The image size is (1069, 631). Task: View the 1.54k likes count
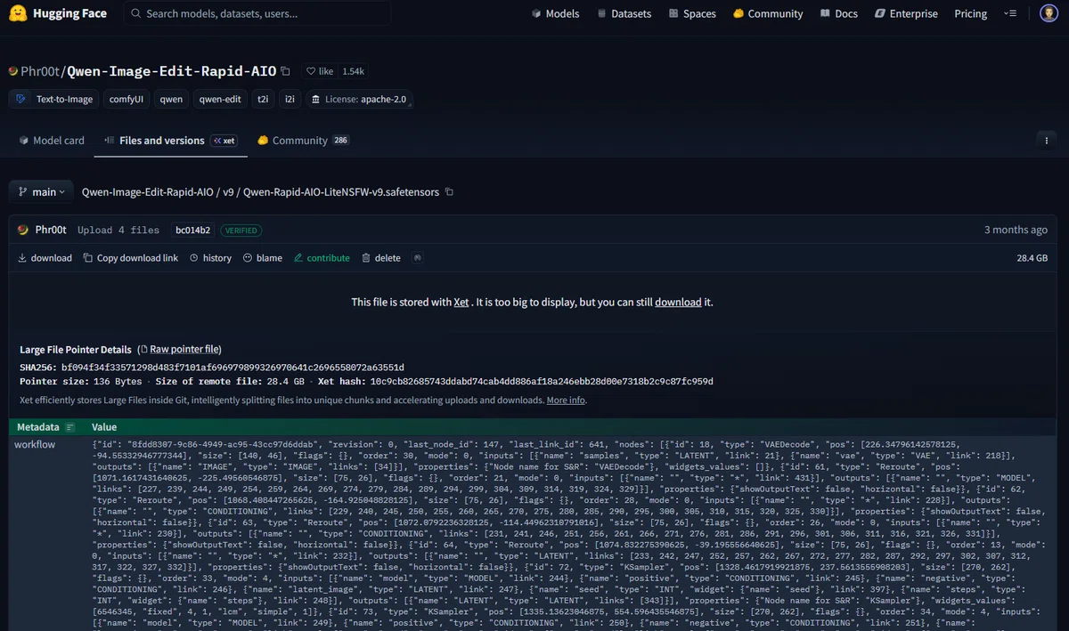tap(353, 71)
